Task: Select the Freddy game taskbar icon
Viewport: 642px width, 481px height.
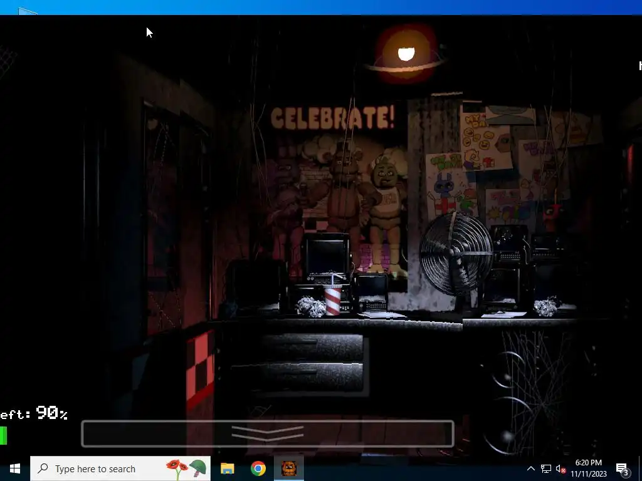Action: (x=289, y=468)
